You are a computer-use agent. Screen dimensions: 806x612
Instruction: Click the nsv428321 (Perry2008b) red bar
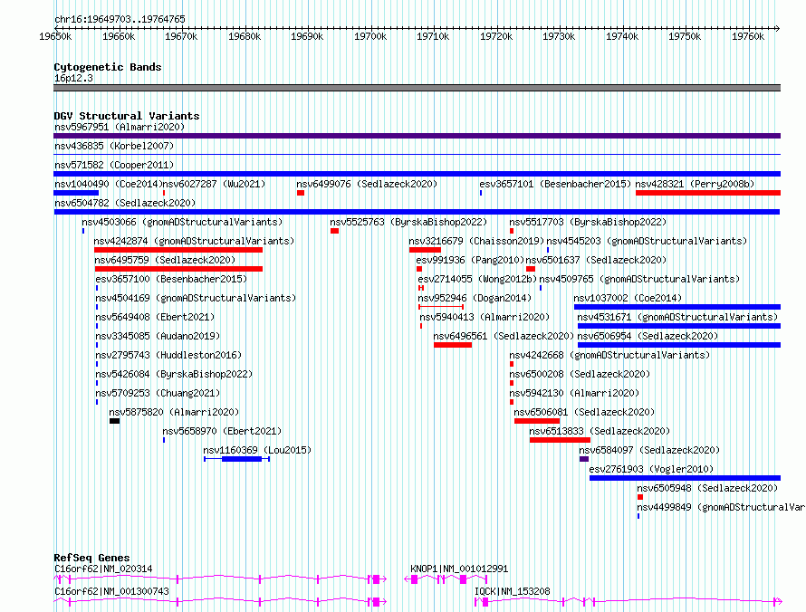click(708, 193)
